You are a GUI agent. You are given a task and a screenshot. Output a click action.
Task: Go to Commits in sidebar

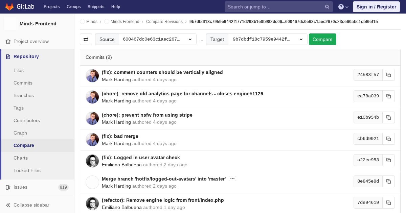[23, 83]
